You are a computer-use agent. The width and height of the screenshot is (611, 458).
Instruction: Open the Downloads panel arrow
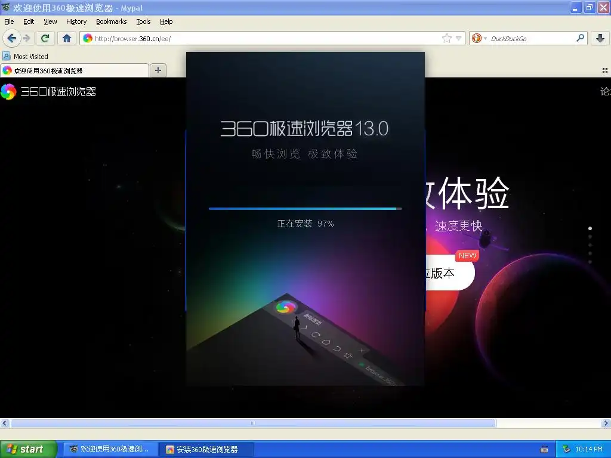coord(600,38)
